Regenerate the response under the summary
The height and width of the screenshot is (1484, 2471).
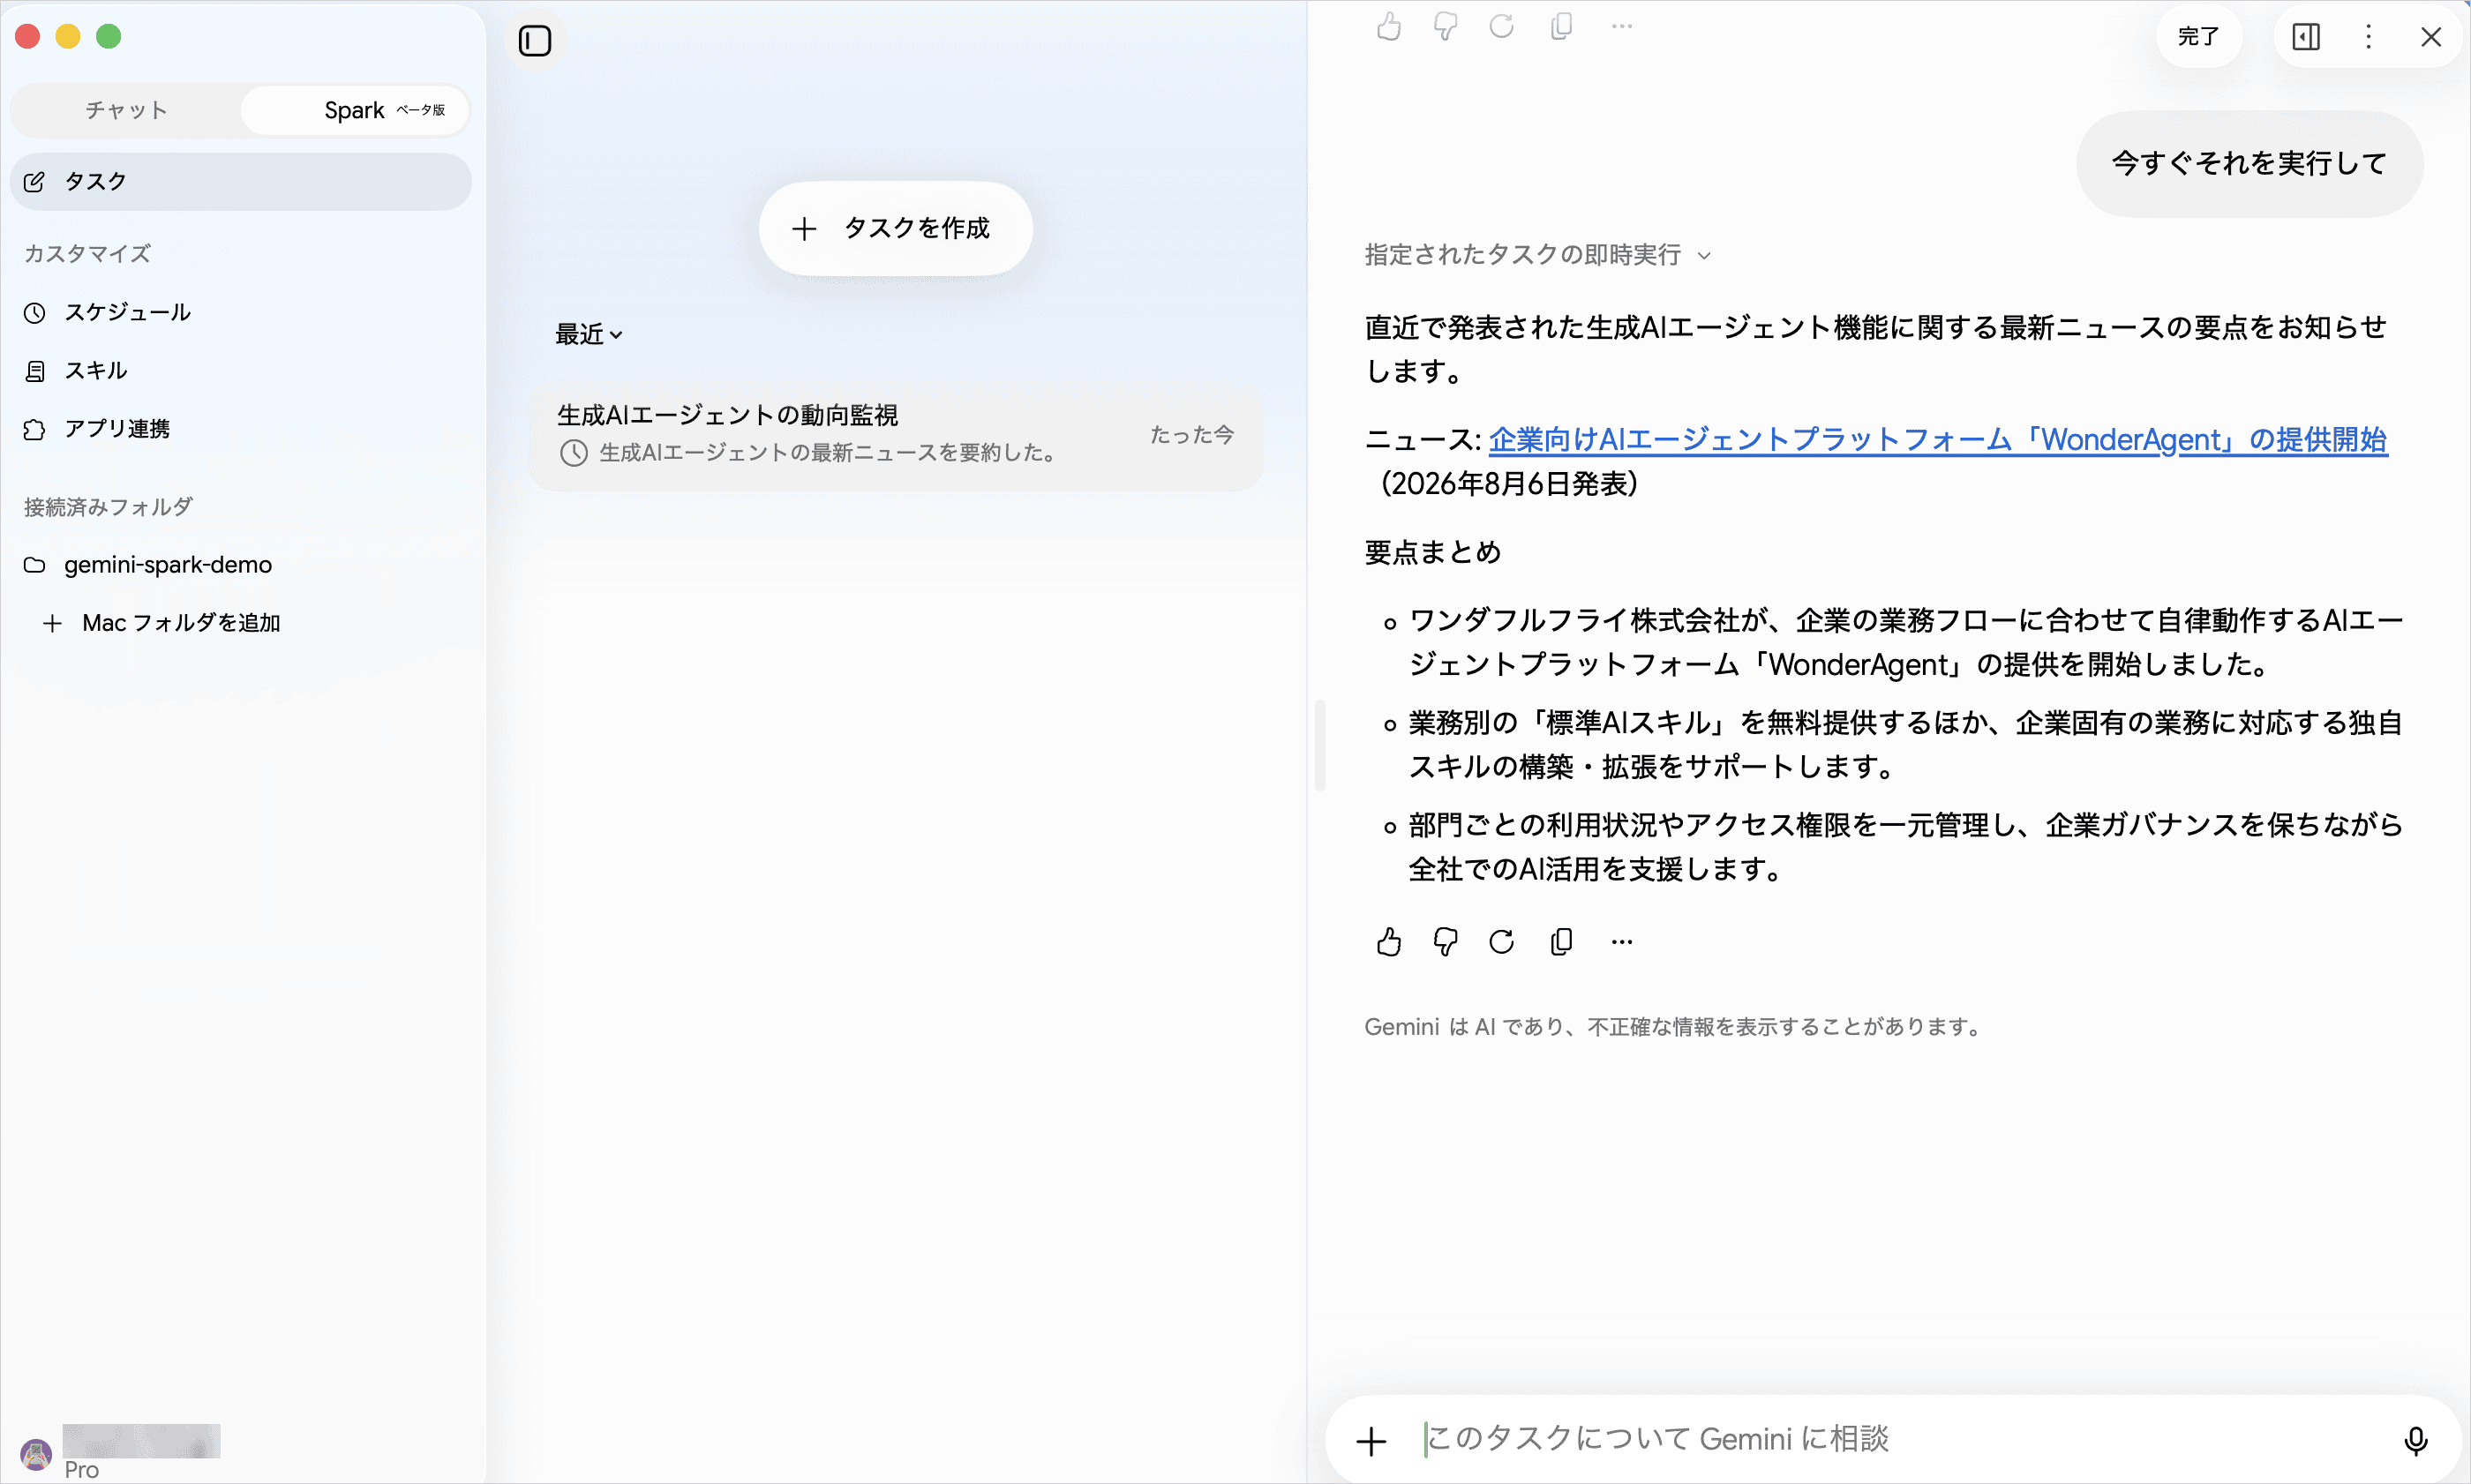click(x=1501, y=941)
